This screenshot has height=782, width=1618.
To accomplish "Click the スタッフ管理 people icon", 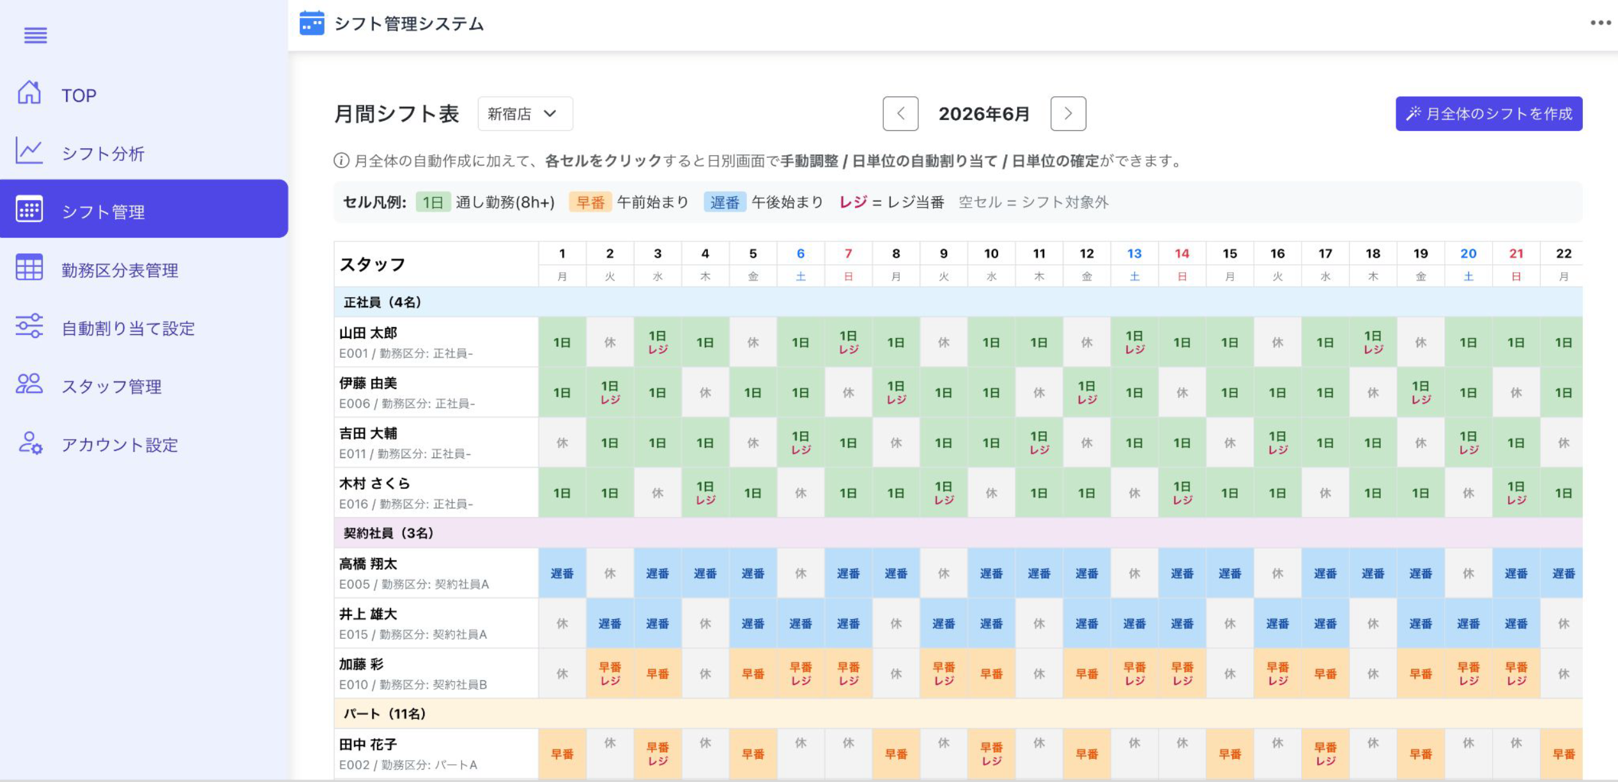I will (29, 384).
